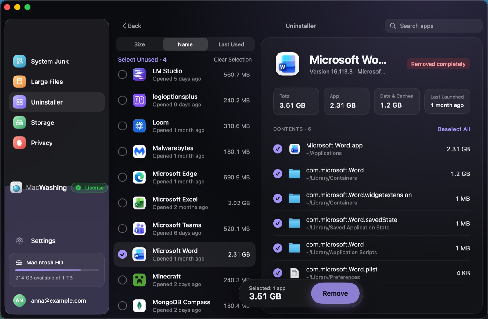Click Deselect All link
Image resolution: width=488 pixels, height=319 pixels.
[454, 129]
